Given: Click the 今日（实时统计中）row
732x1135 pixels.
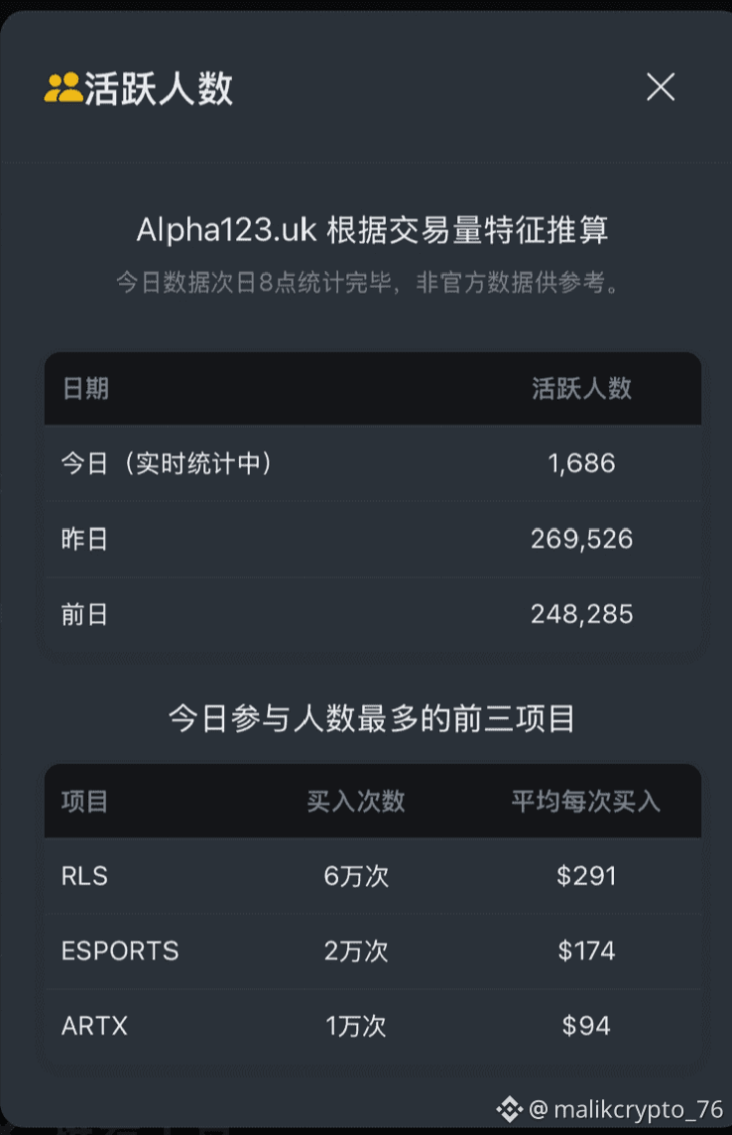Looking at the screenshot, I should coord(373,463).
